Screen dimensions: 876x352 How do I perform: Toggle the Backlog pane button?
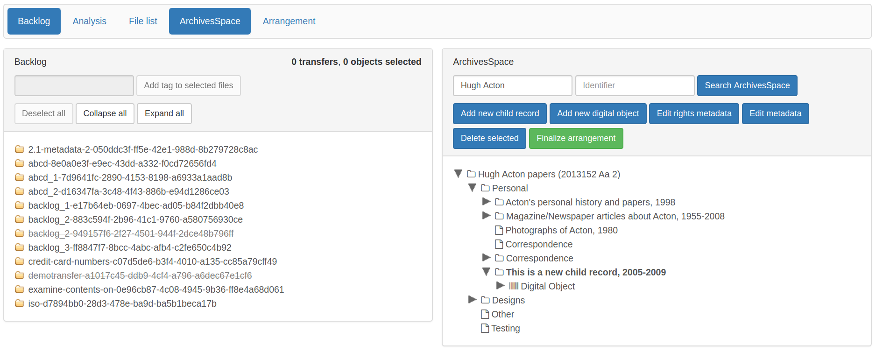tap(34, 21)
